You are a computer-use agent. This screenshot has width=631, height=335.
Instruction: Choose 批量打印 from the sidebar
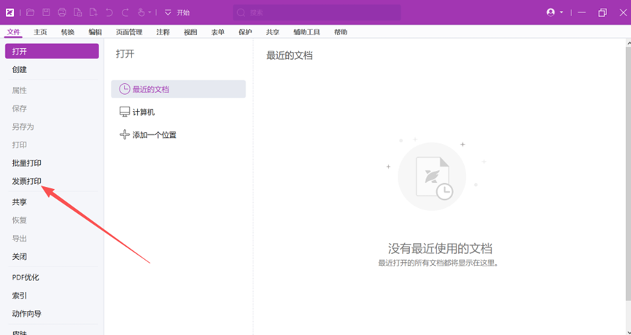pos(27,163)
